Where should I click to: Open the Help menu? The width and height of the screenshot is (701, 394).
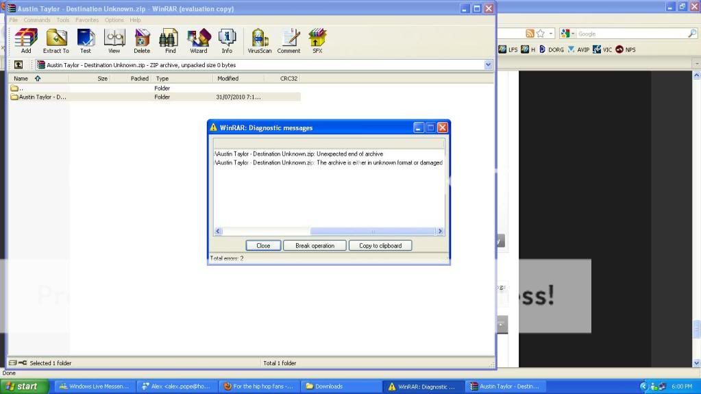(135, 20)
